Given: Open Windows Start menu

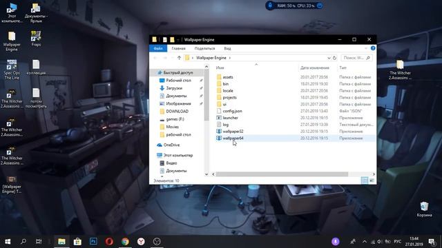Looking at the screenshot, I should tap(8, 241).
